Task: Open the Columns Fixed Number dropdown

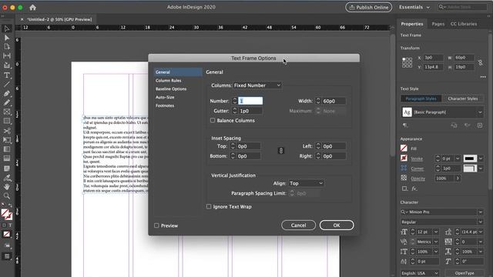Action: point(257,85)
